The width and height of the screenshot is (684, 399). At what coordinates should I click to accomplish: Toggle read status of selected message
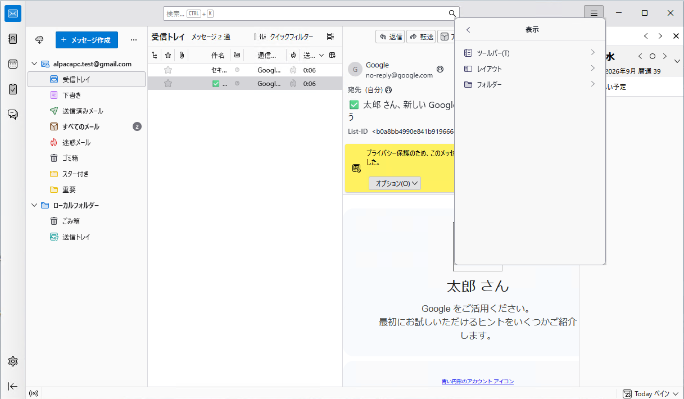(x=237, y=84)
